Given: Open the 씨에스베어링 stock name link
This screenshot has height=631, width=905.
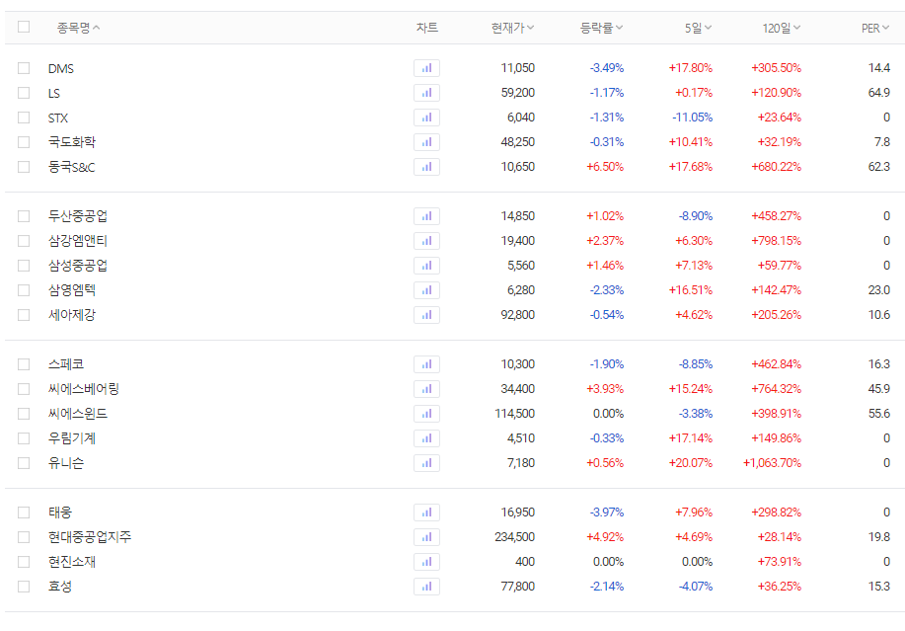Looking at the screenshot, I should coord(84,389).
